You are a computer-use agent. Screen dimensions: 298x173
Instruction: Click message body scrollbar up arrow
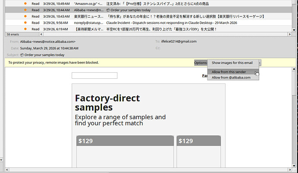pos(294,69)
